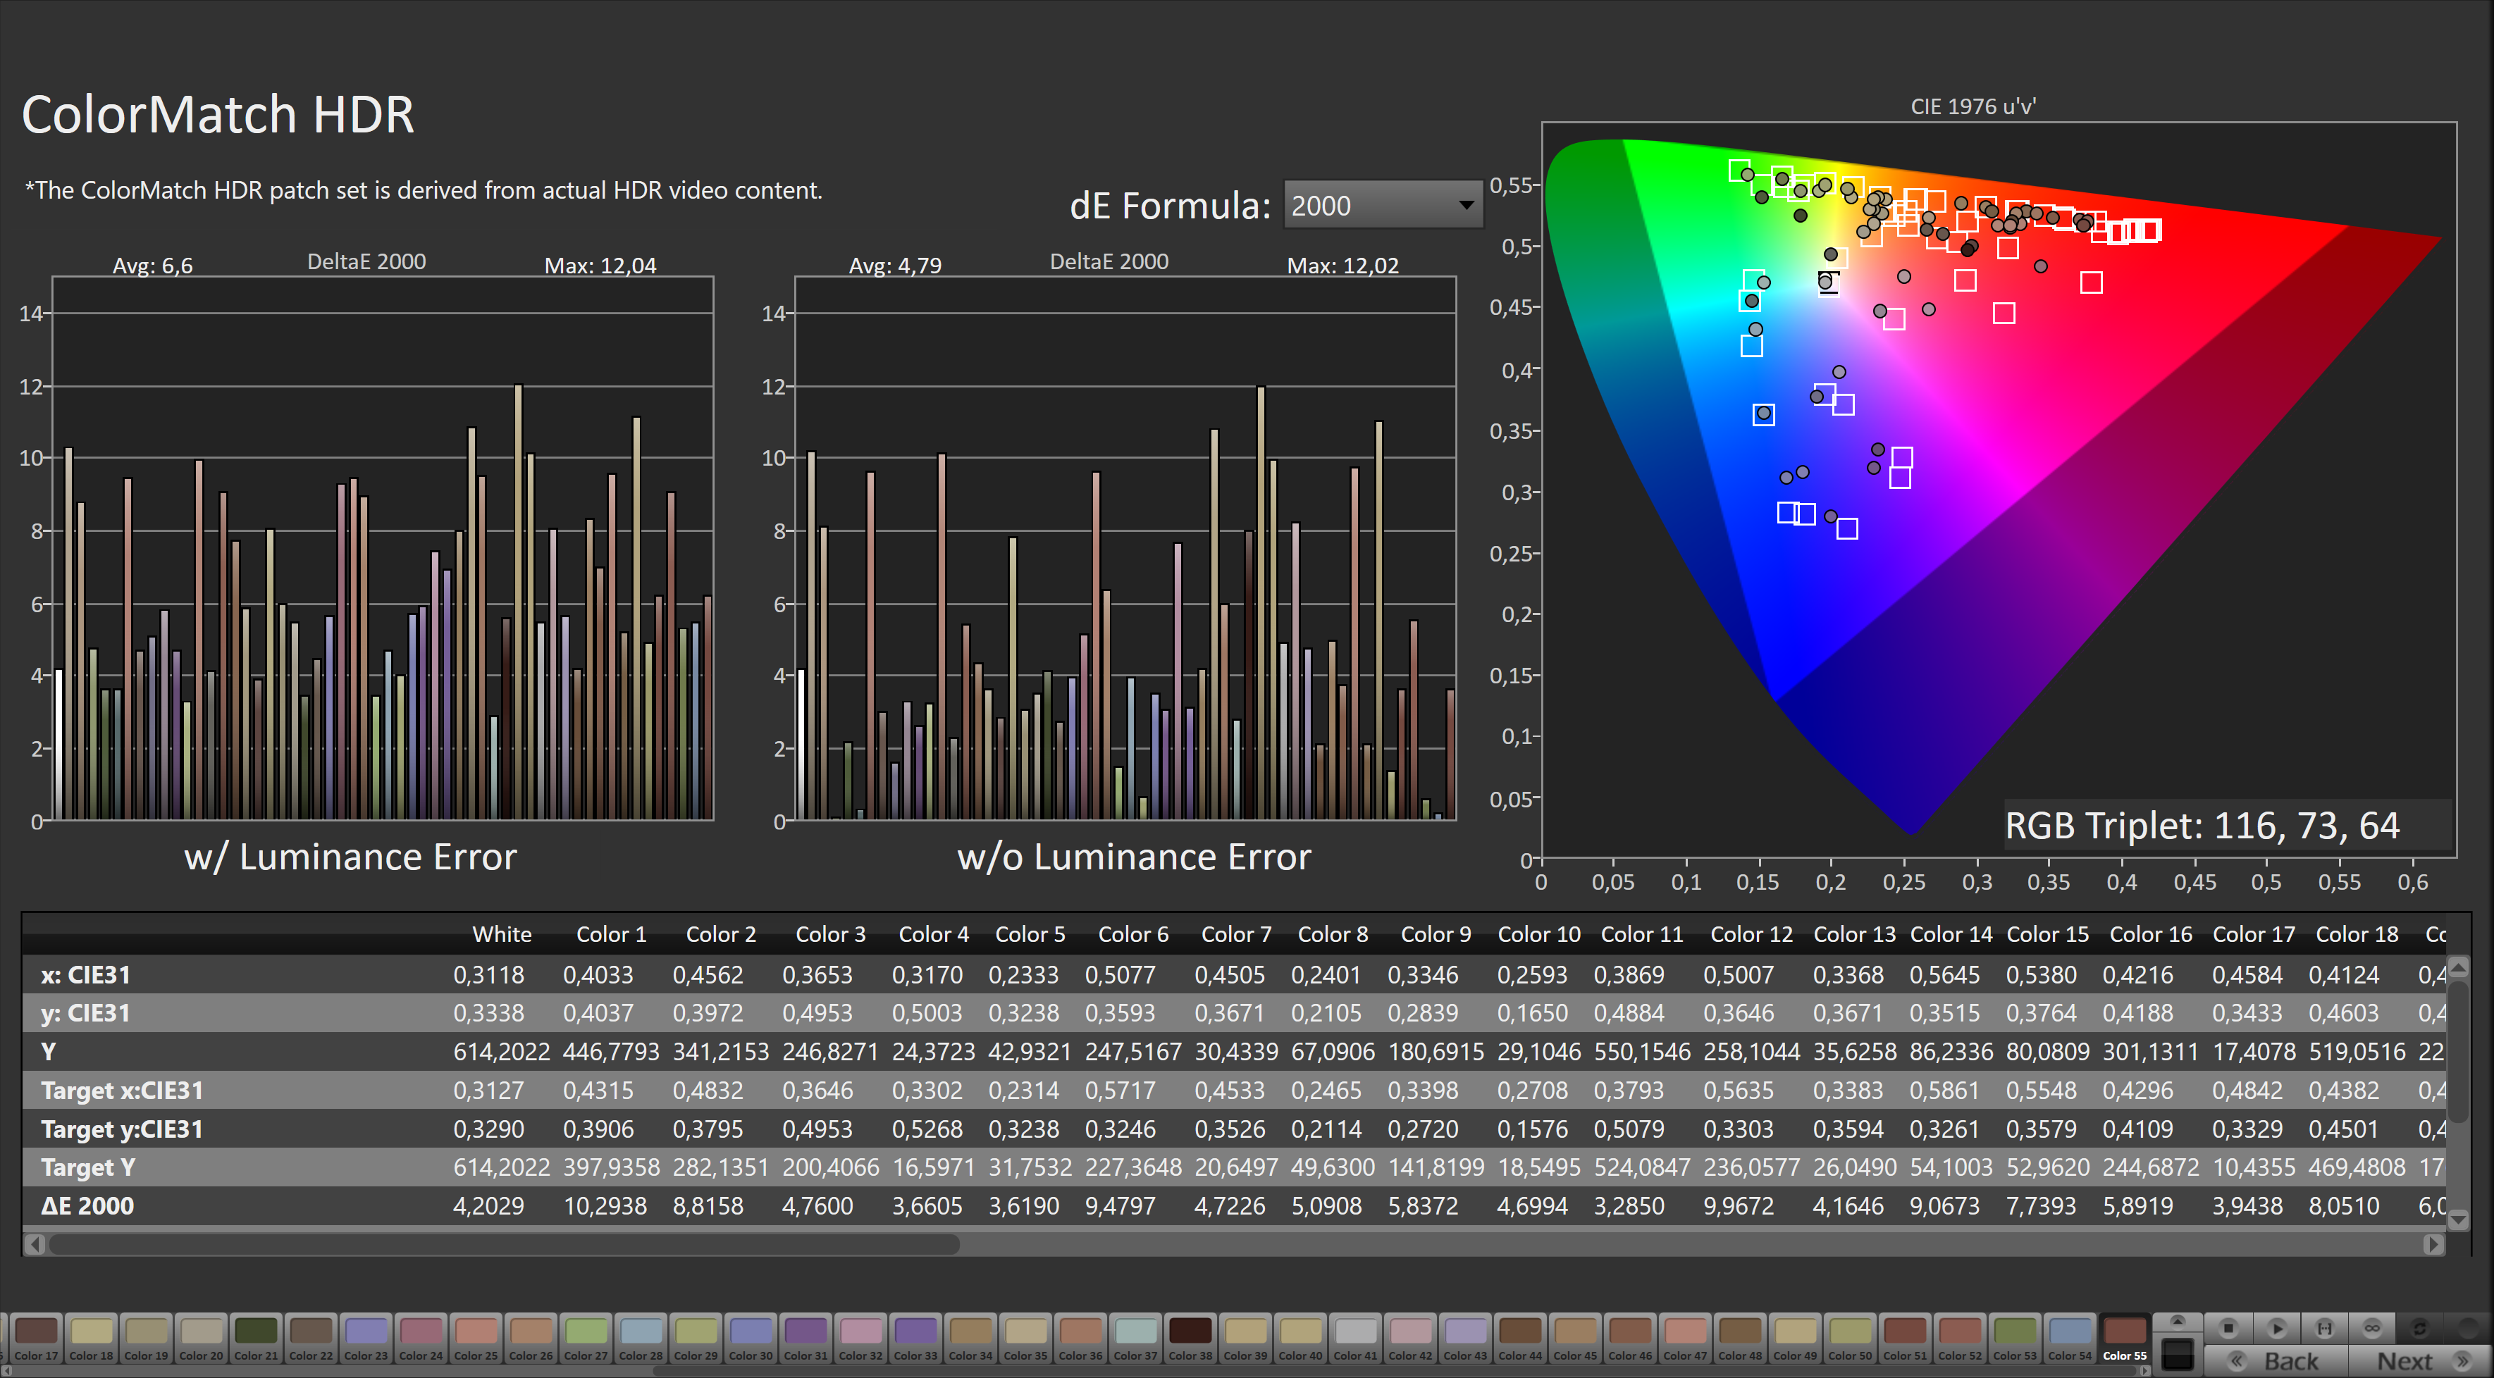Click the data table's horizontal scrollbar thumb
2494x1378 pixels.
point(503,1244)
